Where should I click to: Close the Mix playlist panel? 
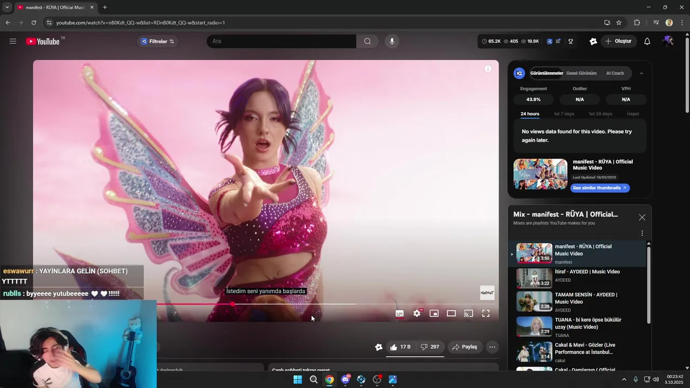(642, 217)
